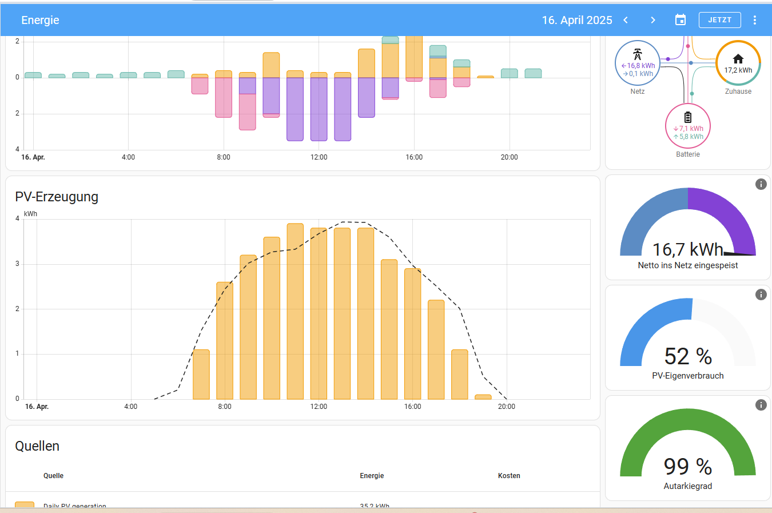Click the Kosten column header

tap(509, 476)
